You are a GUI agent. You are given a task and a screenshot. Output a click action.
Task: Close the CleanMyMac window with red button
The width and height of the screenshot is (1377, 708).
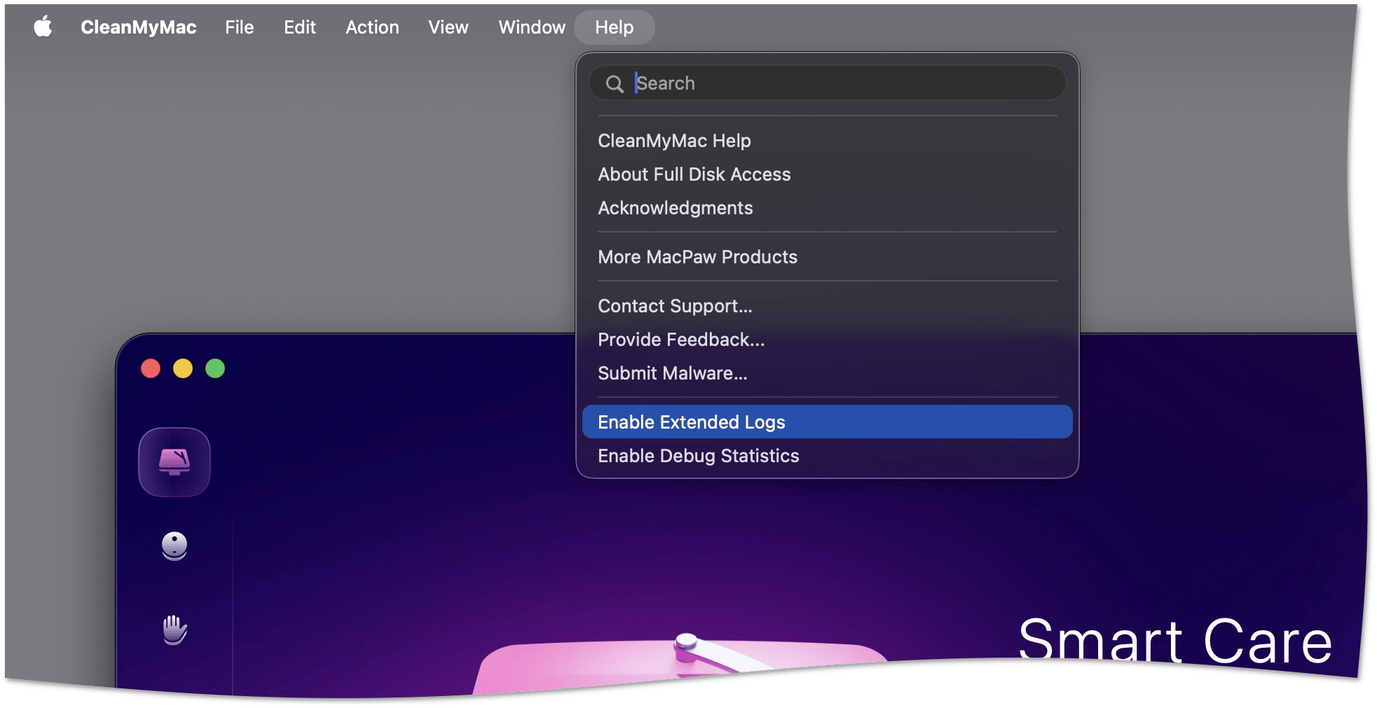pyautogui.click(x=151, y=368)
